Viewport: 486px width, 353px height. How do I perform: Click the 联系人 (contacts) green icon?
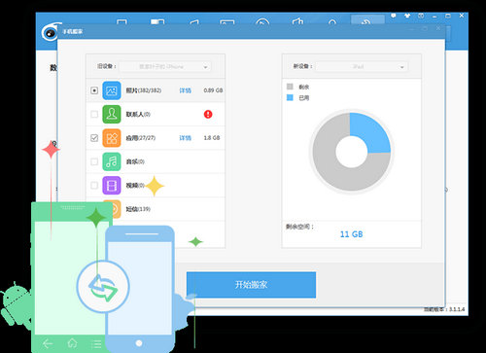[112, 114]
